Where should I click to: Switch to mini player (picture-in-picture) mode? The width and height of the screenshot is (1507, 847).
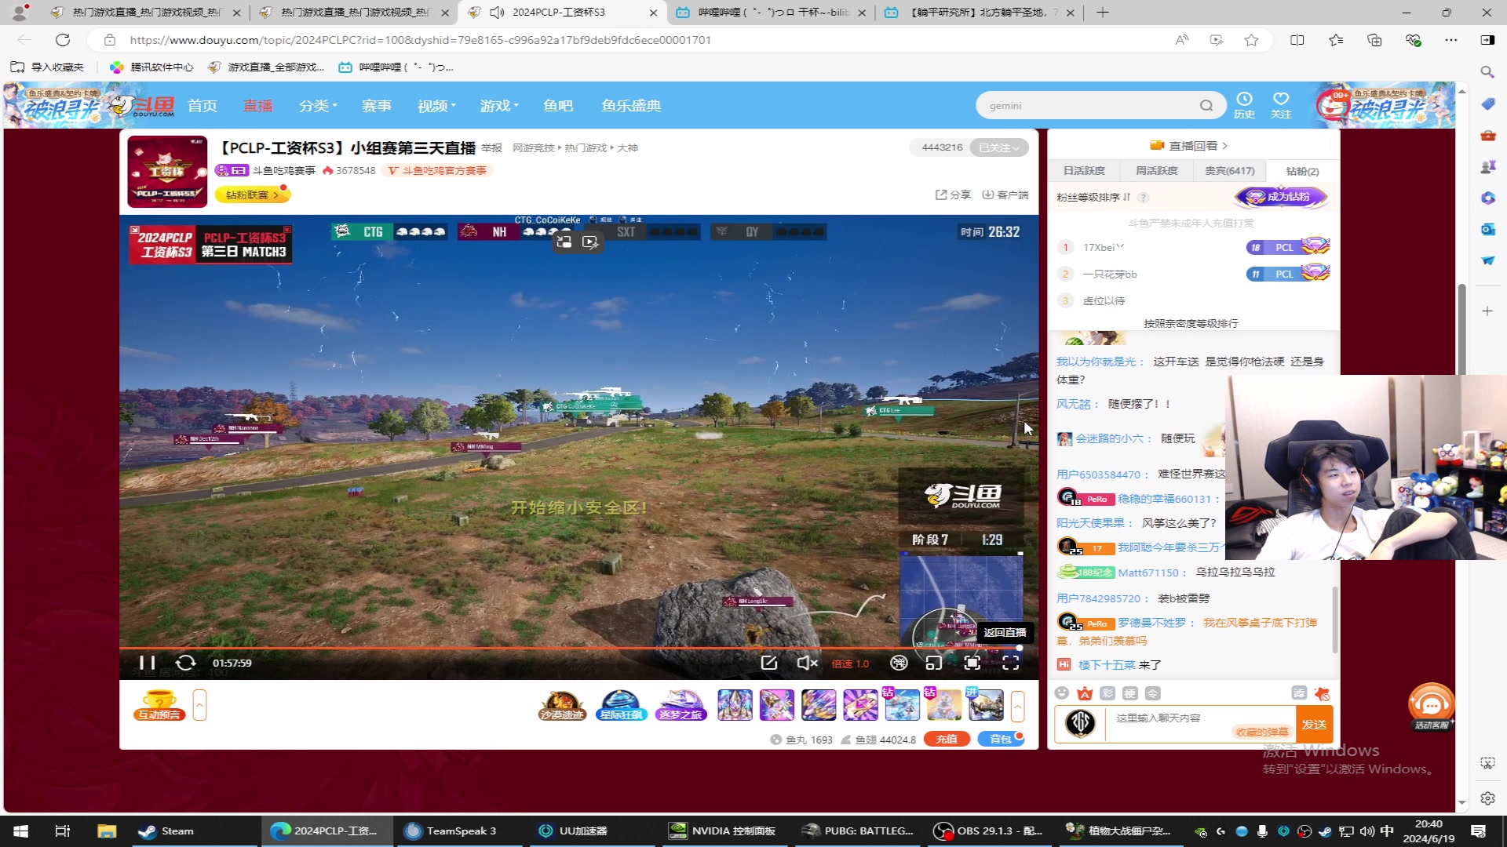click(933, 663)
